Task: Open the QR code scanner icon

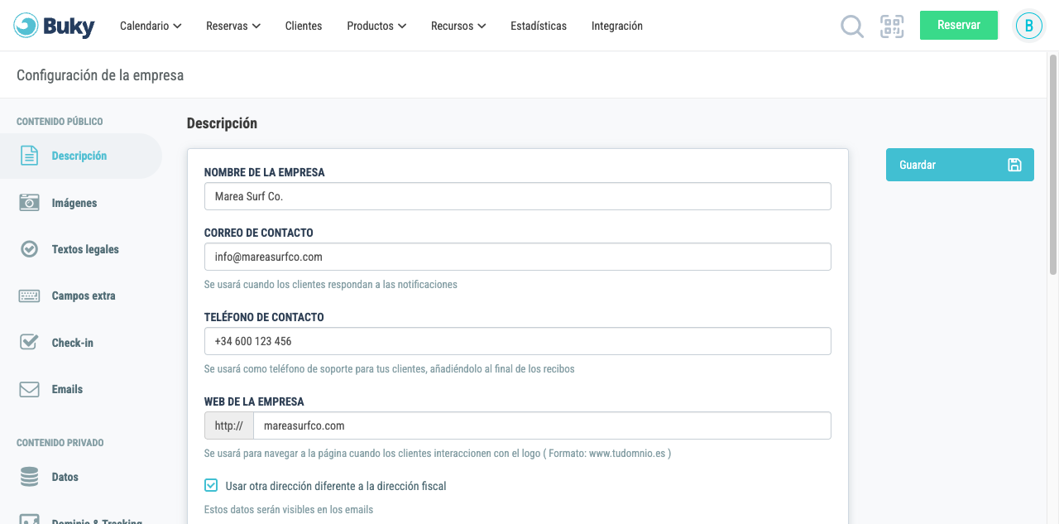Action: coord(892,26)
